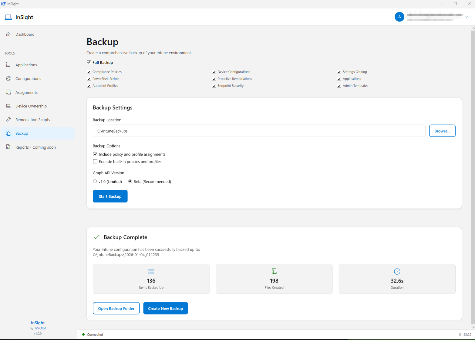Select the v1.0 (Limited) radio button

pyautogui.click(x=95, y=181)
